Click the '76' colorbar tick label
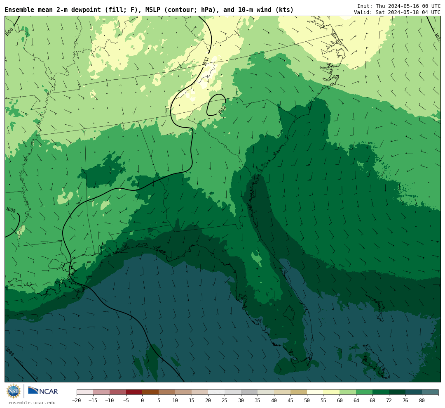The image size is (445, 408). tap(406, 401)
